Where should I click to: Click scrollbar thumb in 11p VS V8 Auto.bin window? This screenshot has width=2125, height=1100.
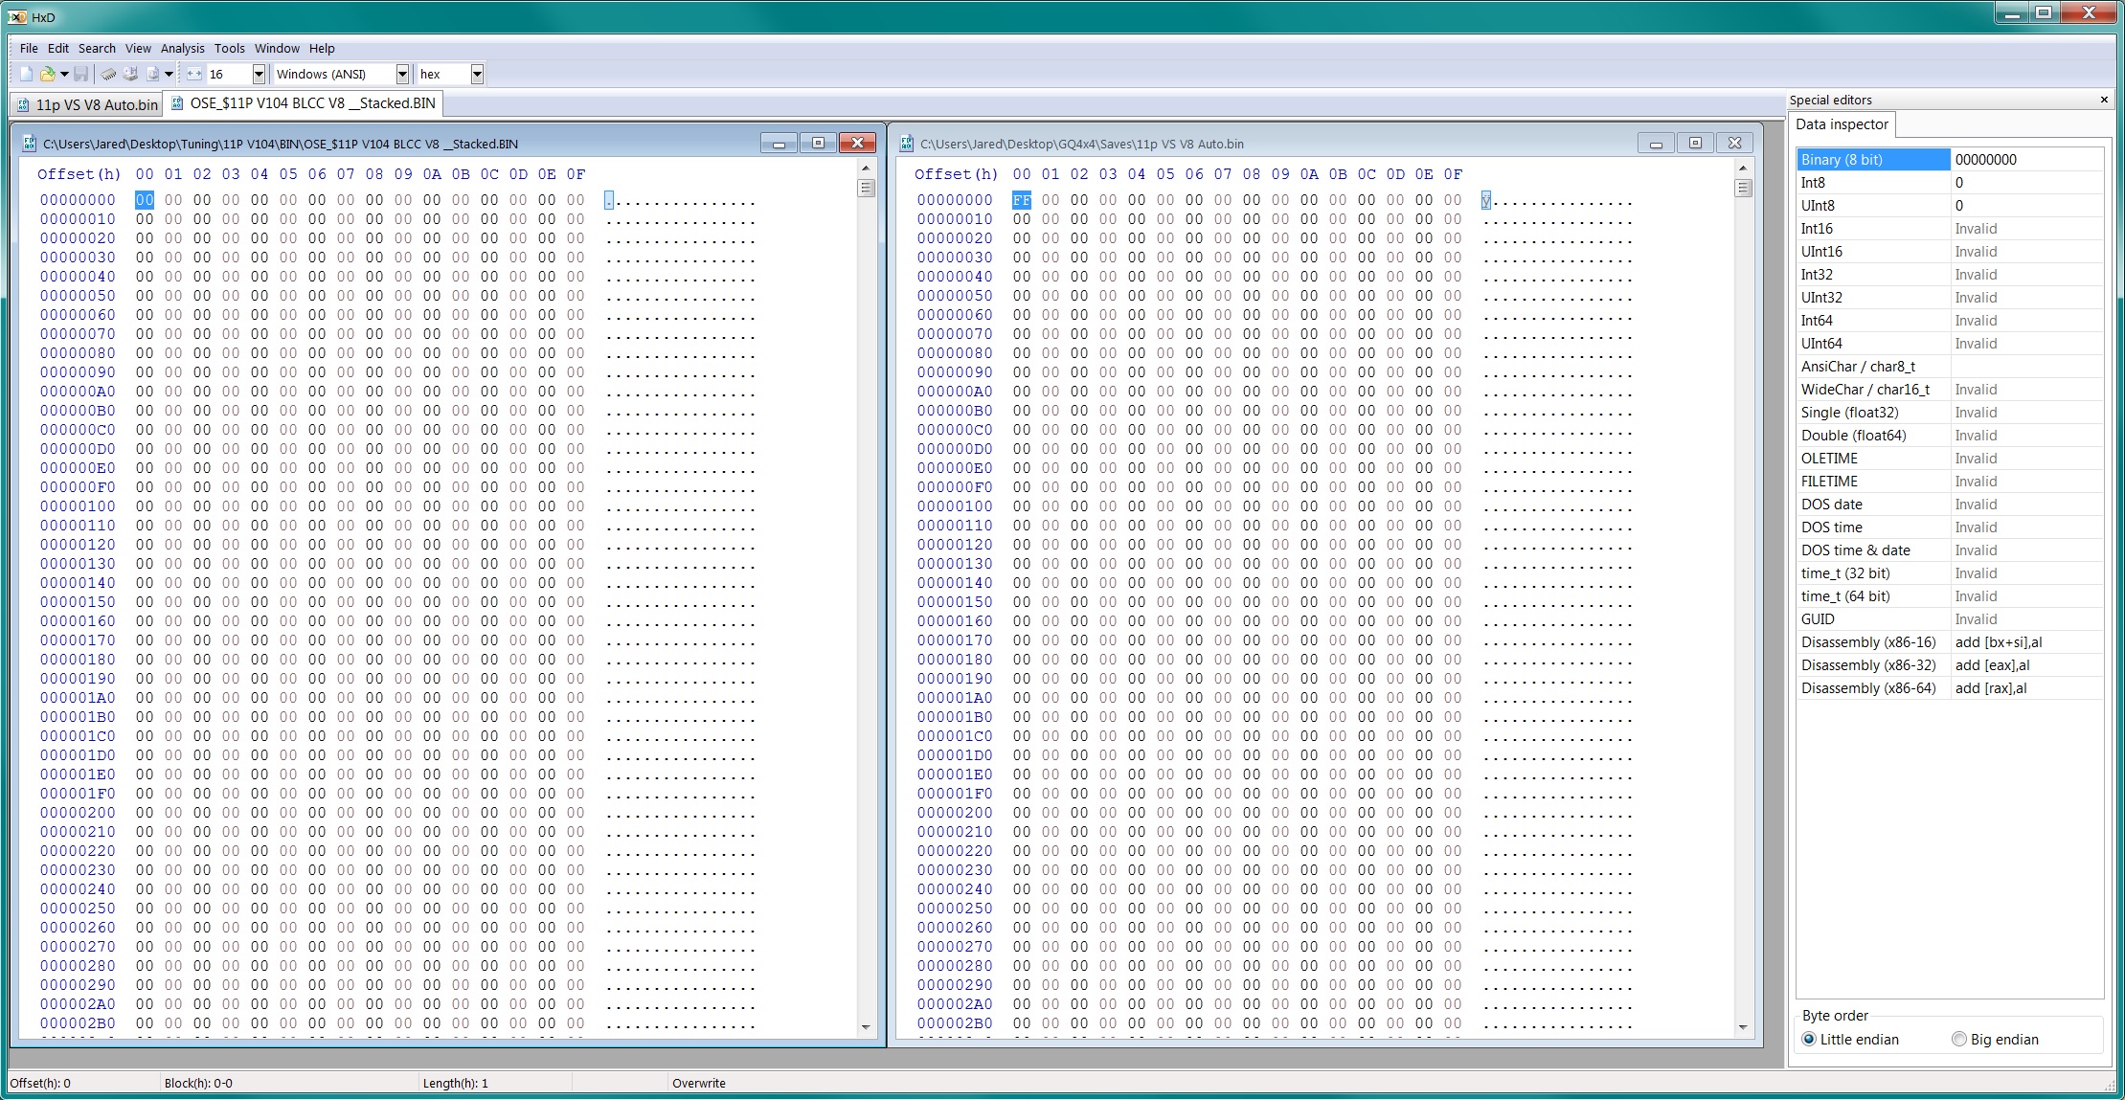(1743, 188)
